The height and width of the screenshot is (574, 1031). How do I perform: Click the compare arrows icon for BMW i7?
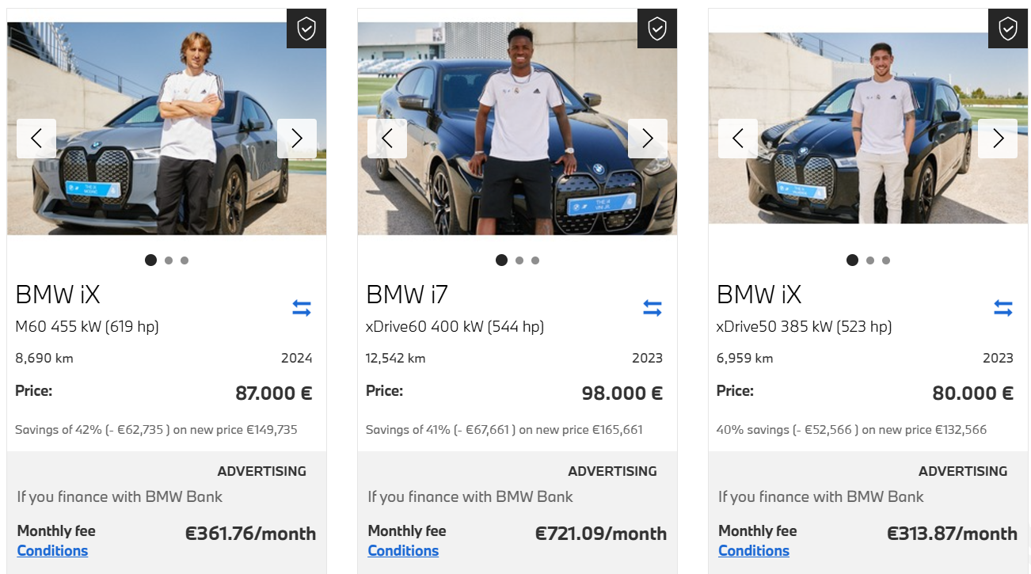pos(652,308)
